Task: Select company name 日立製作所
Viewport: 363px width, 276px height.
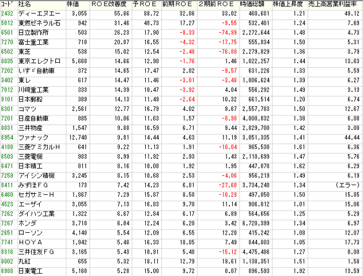Action: point(33,33)
